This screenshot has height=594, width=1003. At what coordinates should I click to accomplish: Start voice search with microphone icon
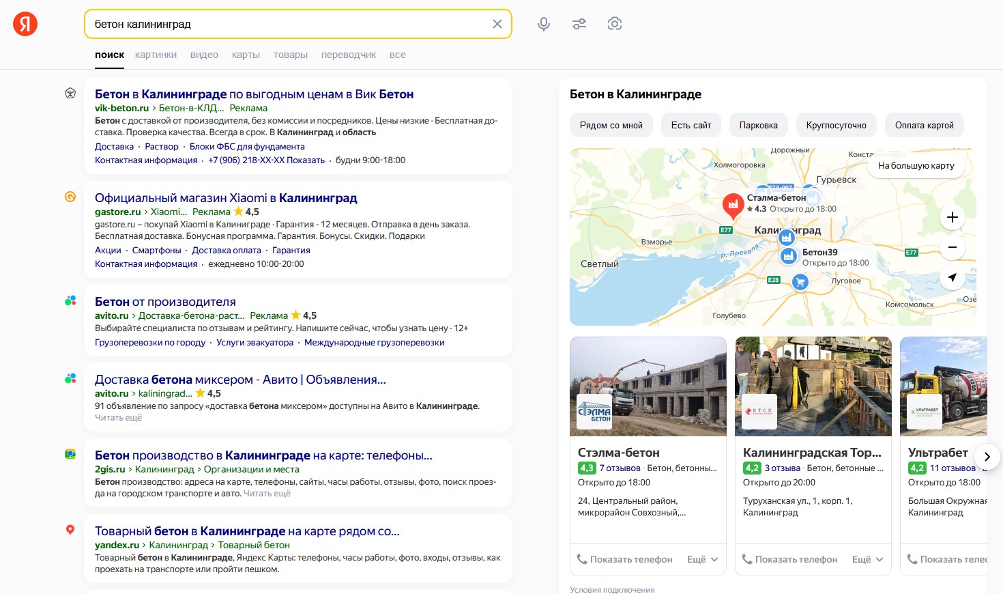click(x=544, y=24)
